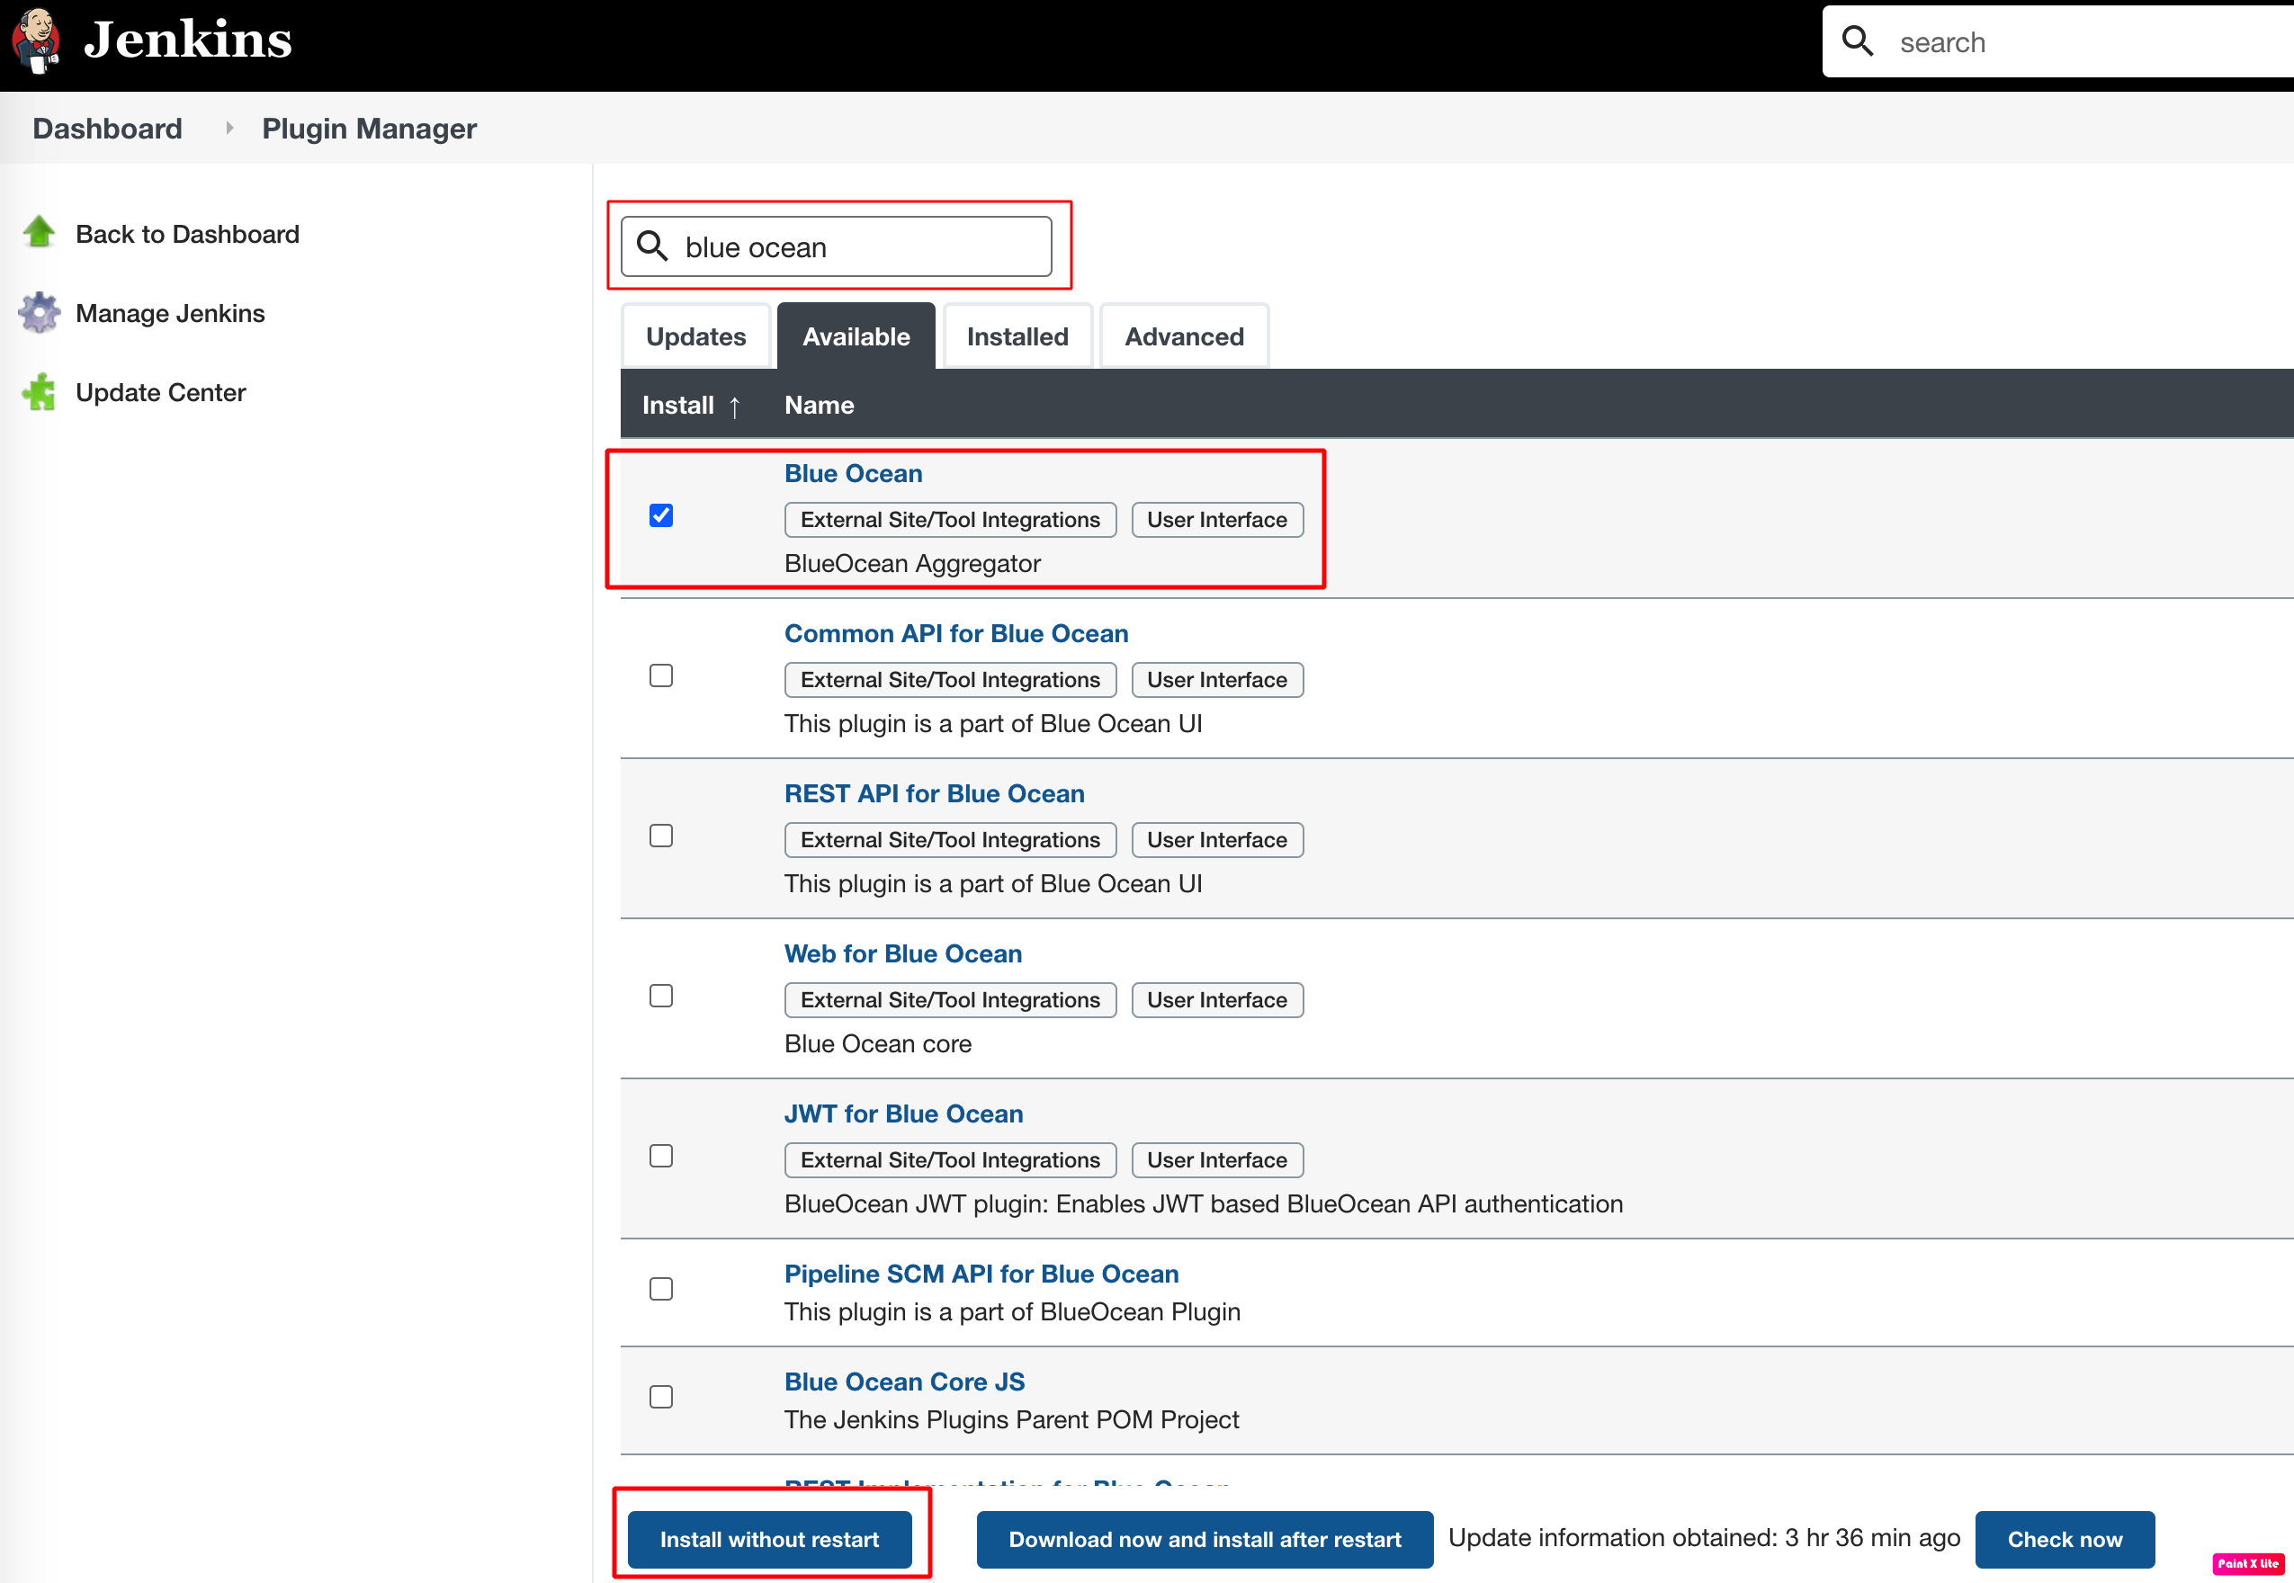Switch to the Updates tab
The image size is (2294, 1583).
696,336
